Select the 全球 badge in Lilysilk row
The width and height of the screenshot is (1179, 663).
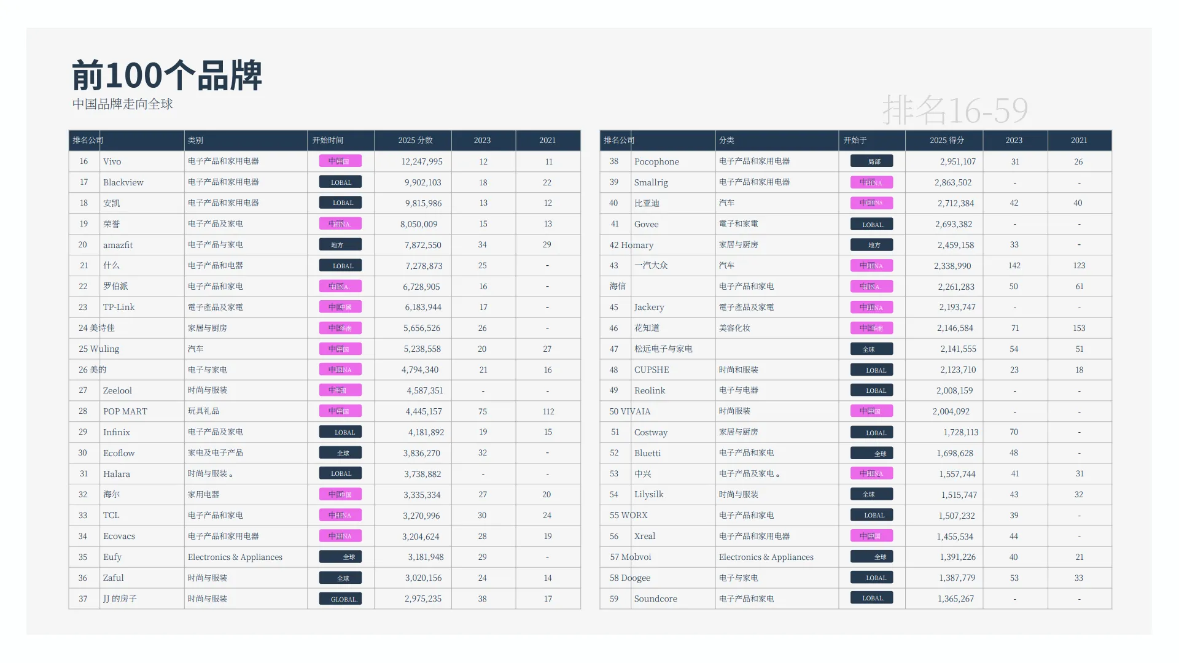[x=871, y=494]
